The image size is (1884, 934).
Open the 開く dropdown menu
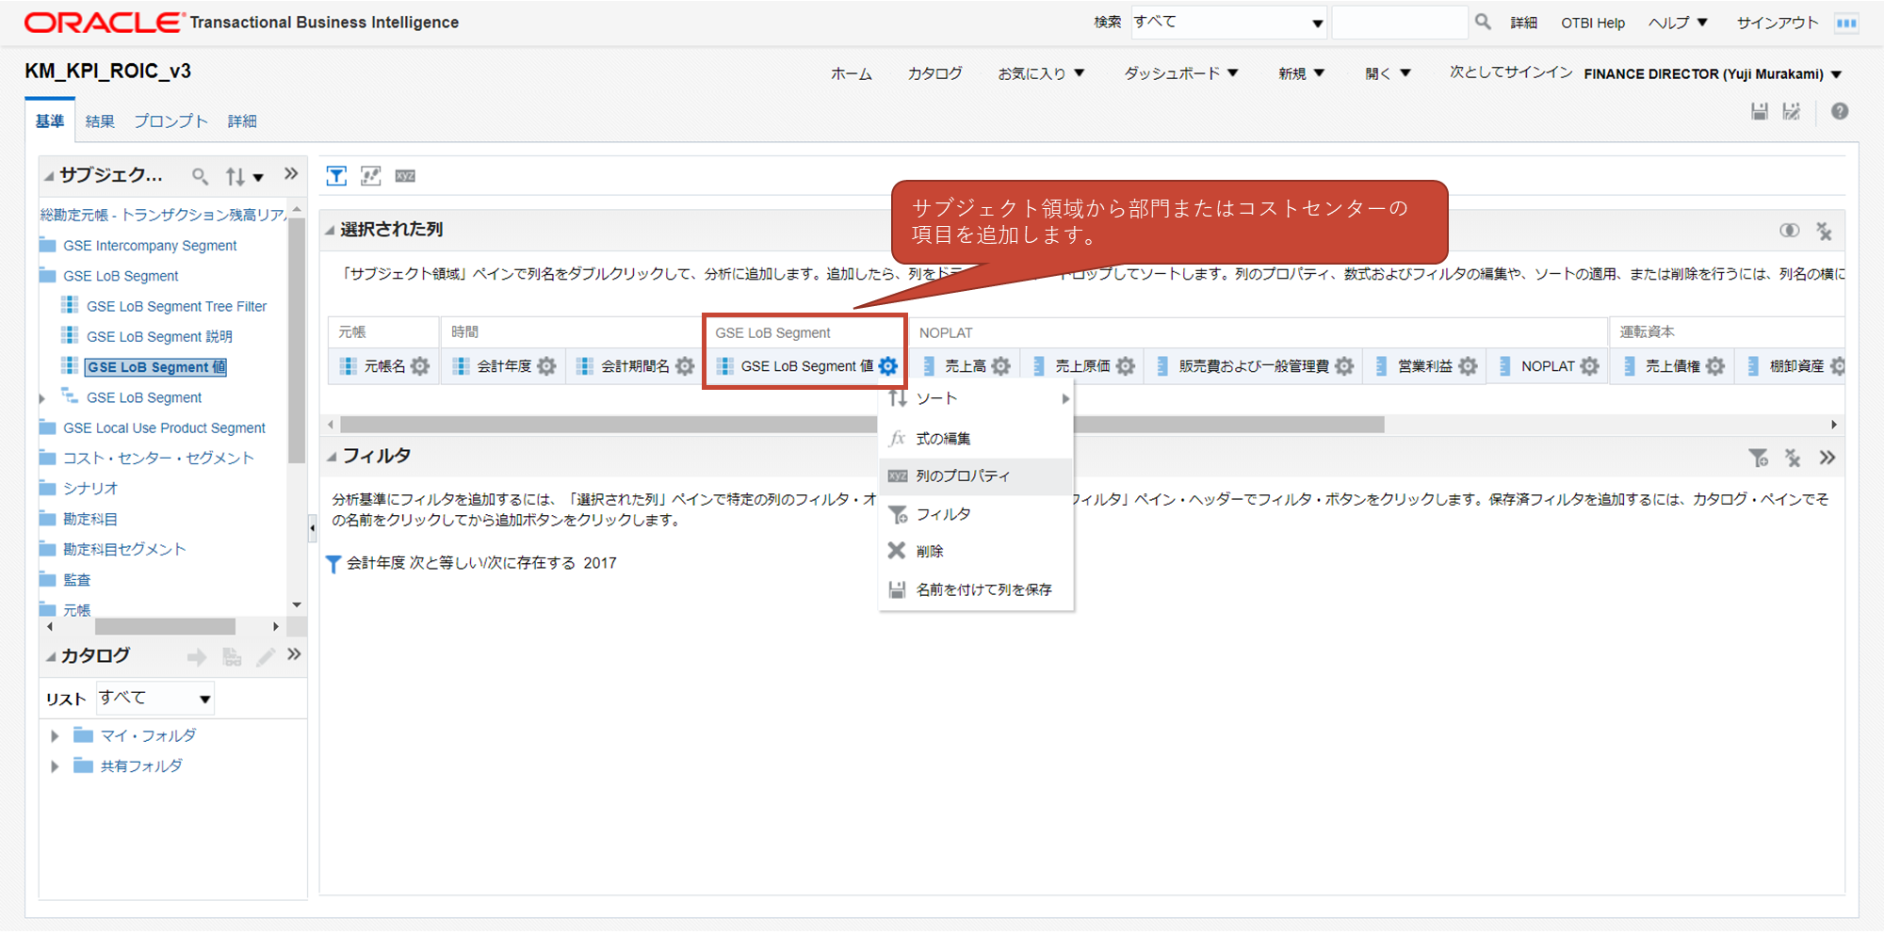[x=1388, y=73]
